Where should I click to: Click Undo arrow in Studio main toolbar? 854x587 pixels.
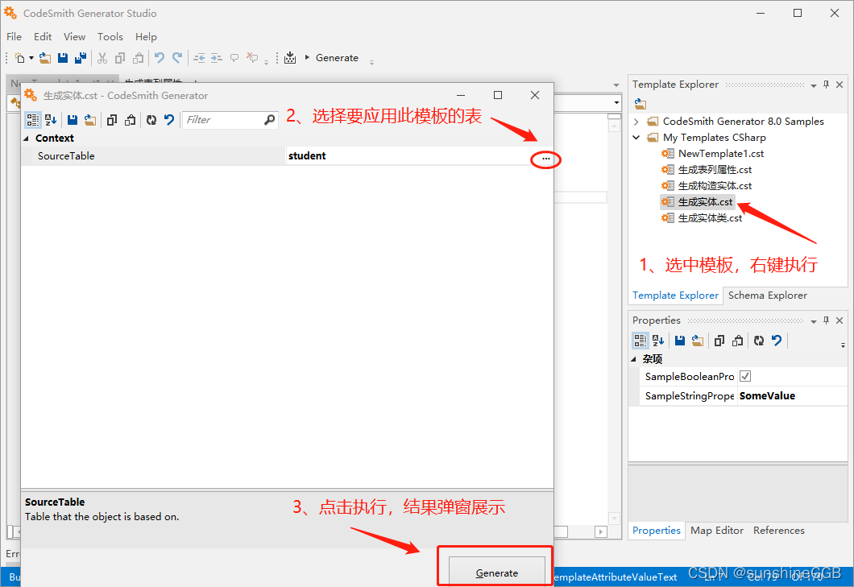click(159, 58)
